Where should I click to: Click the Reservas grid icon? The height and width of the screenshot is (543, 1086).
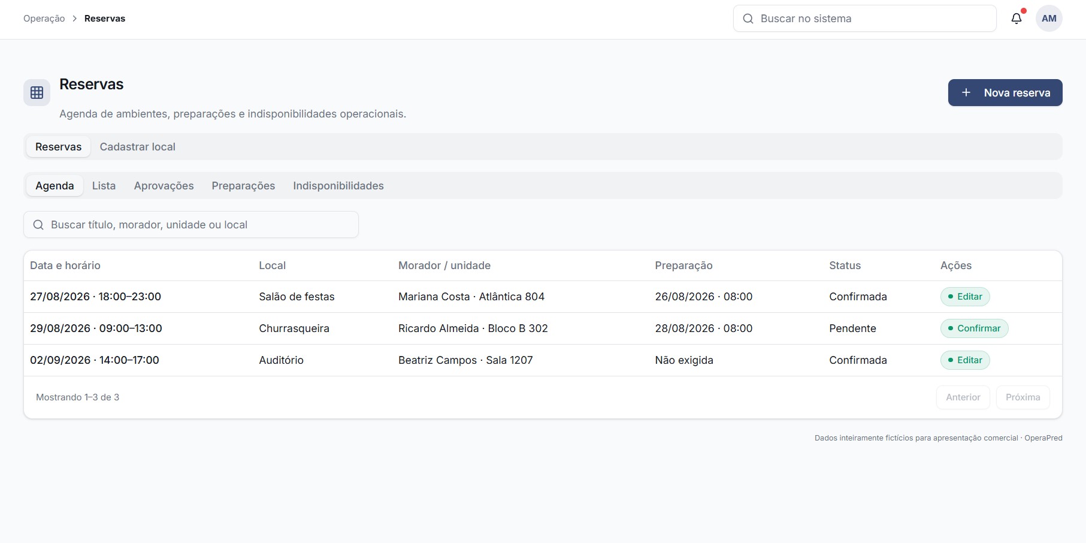click(37, 92)
